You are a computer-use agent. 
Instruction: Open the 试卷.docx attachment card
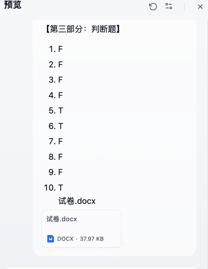point(81,228)
